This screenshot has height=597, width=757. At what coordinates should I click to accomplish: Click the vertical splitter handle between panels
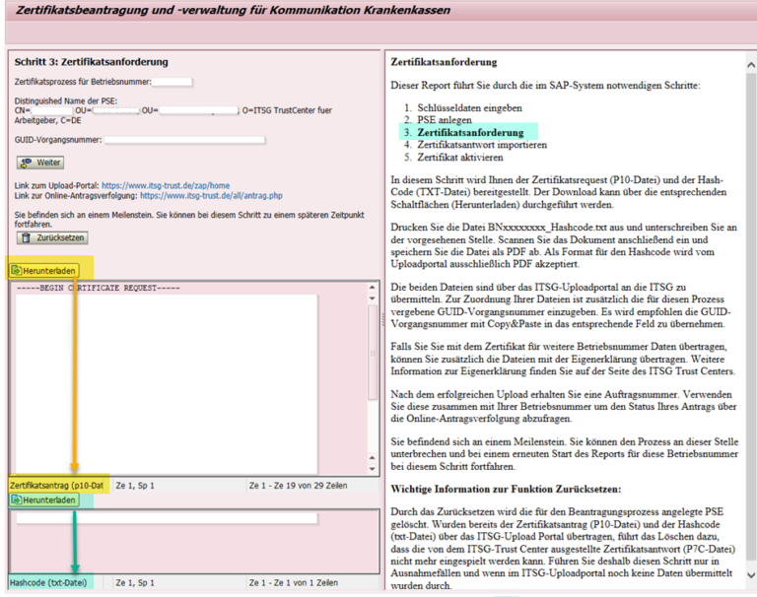(x=383, y=319)
